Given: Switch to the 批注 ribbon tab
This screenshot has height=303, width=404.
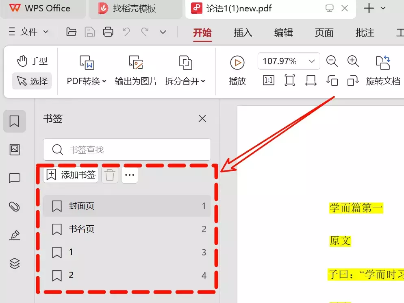Looking at the screenshot, I should [365, 34].
